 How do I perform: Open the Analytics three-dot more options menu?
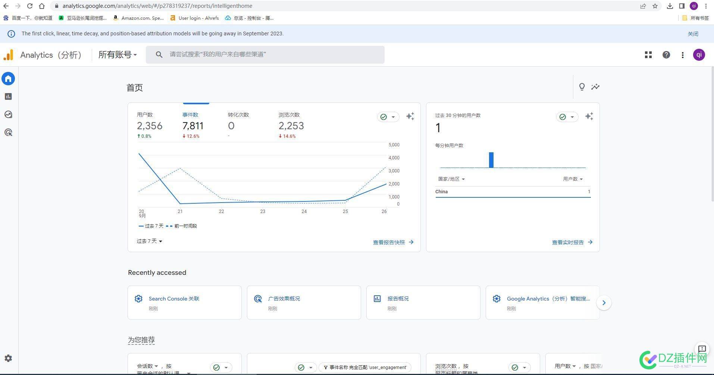point(683,55)
